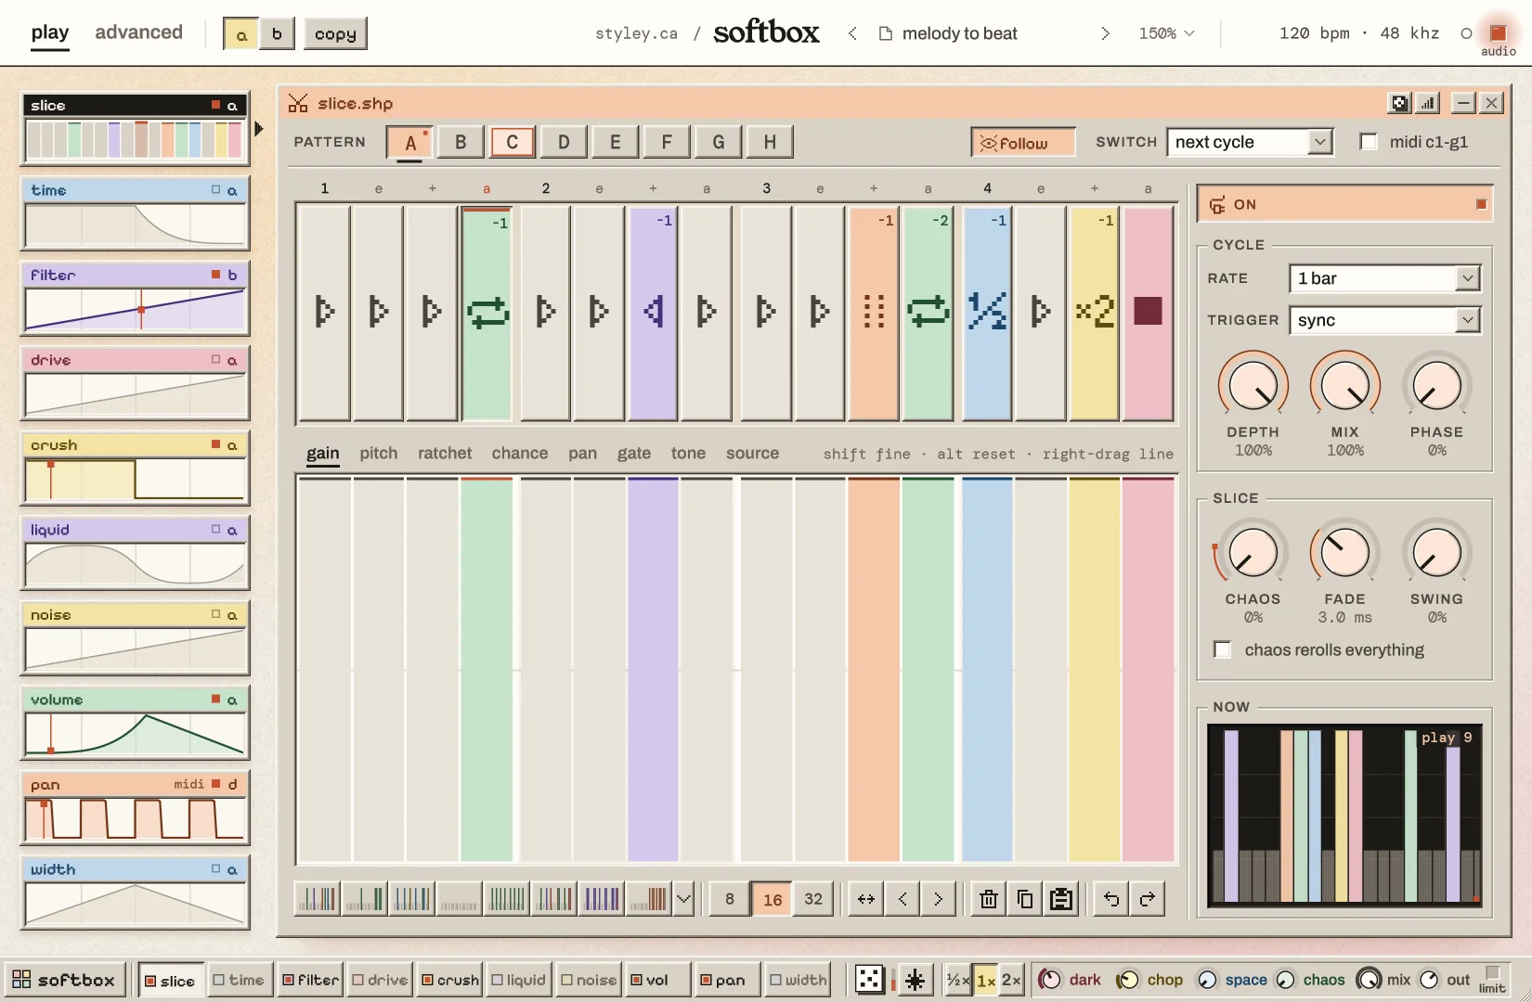1532x1002 pixels.
Task: Click the copy button
Action: [x=335, y=33]
